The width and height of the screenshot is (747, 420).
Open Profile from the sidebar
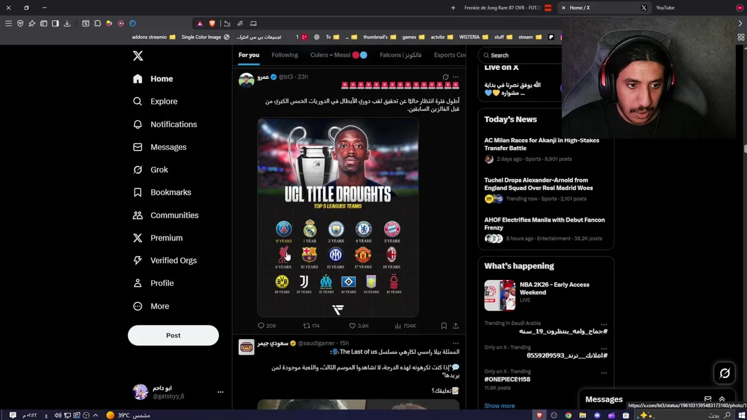pos(153,283)
